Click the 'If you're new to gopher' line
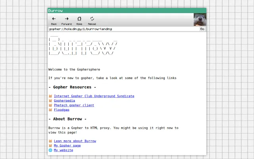Viewport: 254px width, 159px height. pyautogui.click(x=112, y=78)
